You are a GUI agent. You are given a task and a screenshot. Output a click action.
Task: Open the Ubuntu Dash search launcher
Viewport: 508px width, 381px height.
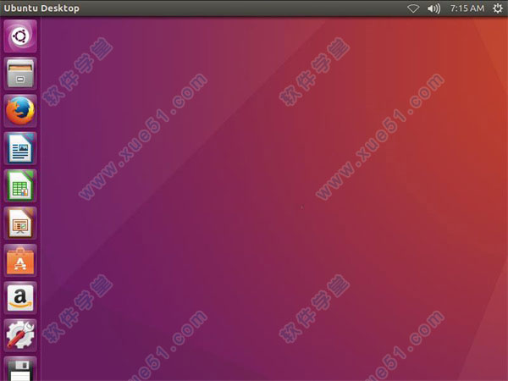pyautogui.click(x=20, y=36)
